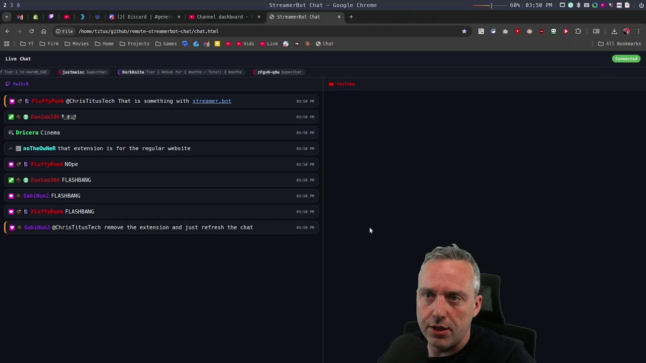Open the extensions puzzle menu
The image size is (646, 363).
pyautogui.click(x=578, y=31)
